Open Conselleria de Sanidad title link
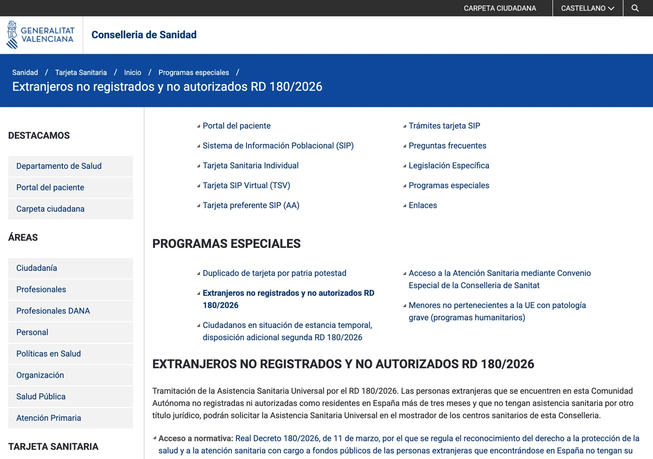 144,35
